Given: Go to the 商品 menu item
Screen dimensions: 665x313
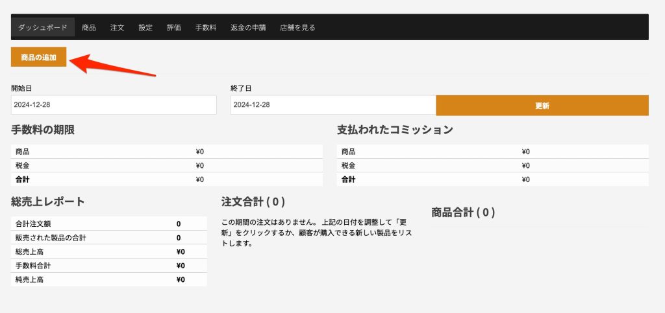Looking at the screenshot, I should [x=89, y=27].
